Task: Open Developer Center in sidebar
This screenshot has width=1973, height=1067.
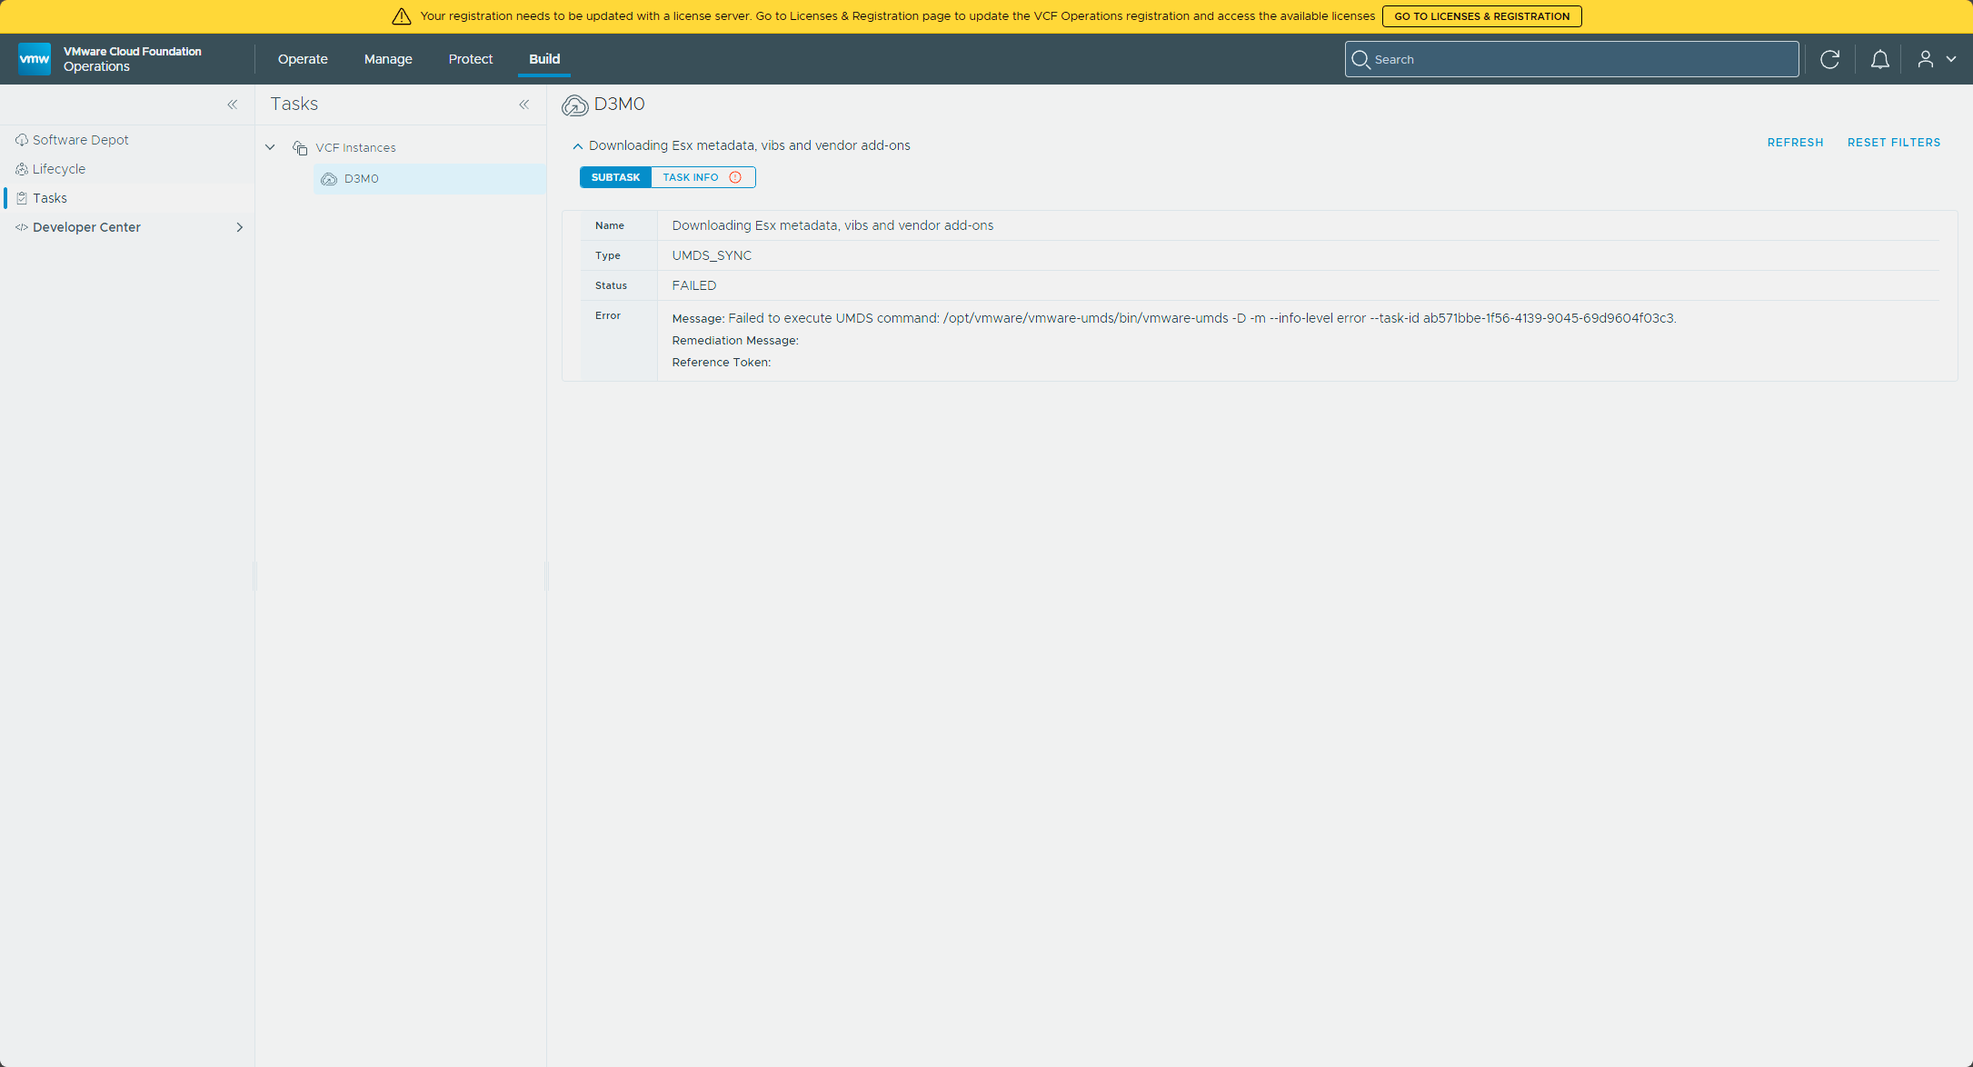Action: 86,227
